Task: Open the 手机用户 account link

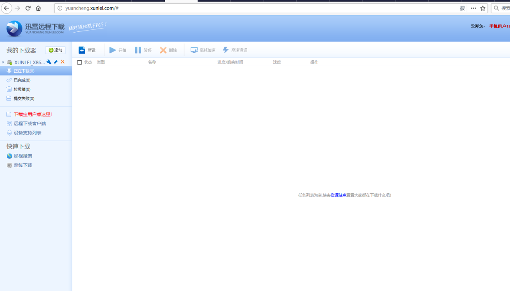Action: (499, 26)
